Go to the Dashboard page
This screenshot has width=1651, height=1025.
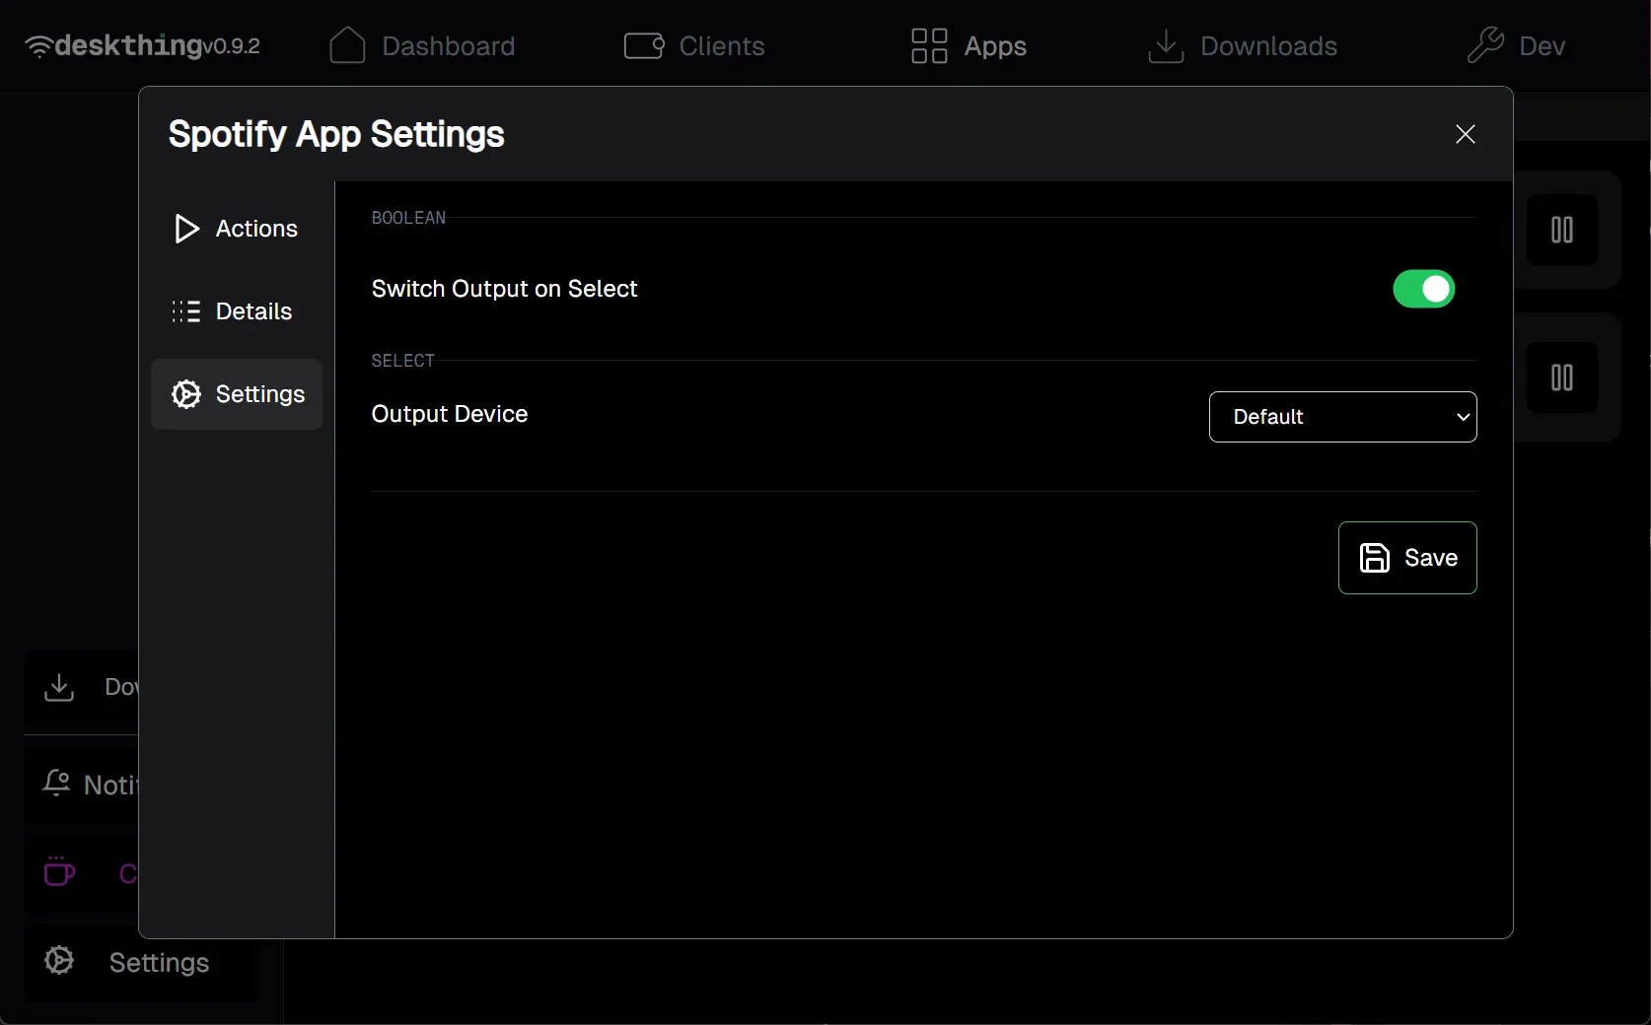tap(422, 46)
